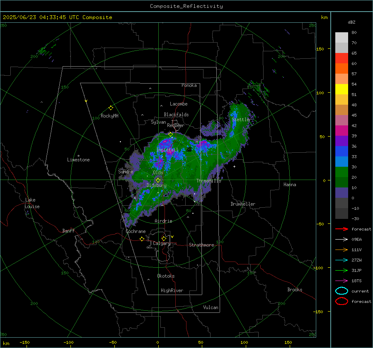Viewport: 373px width, 348px height.
Task: Click the dBZ legend heading
Action: pyautogui.click(x=351, y=22)
